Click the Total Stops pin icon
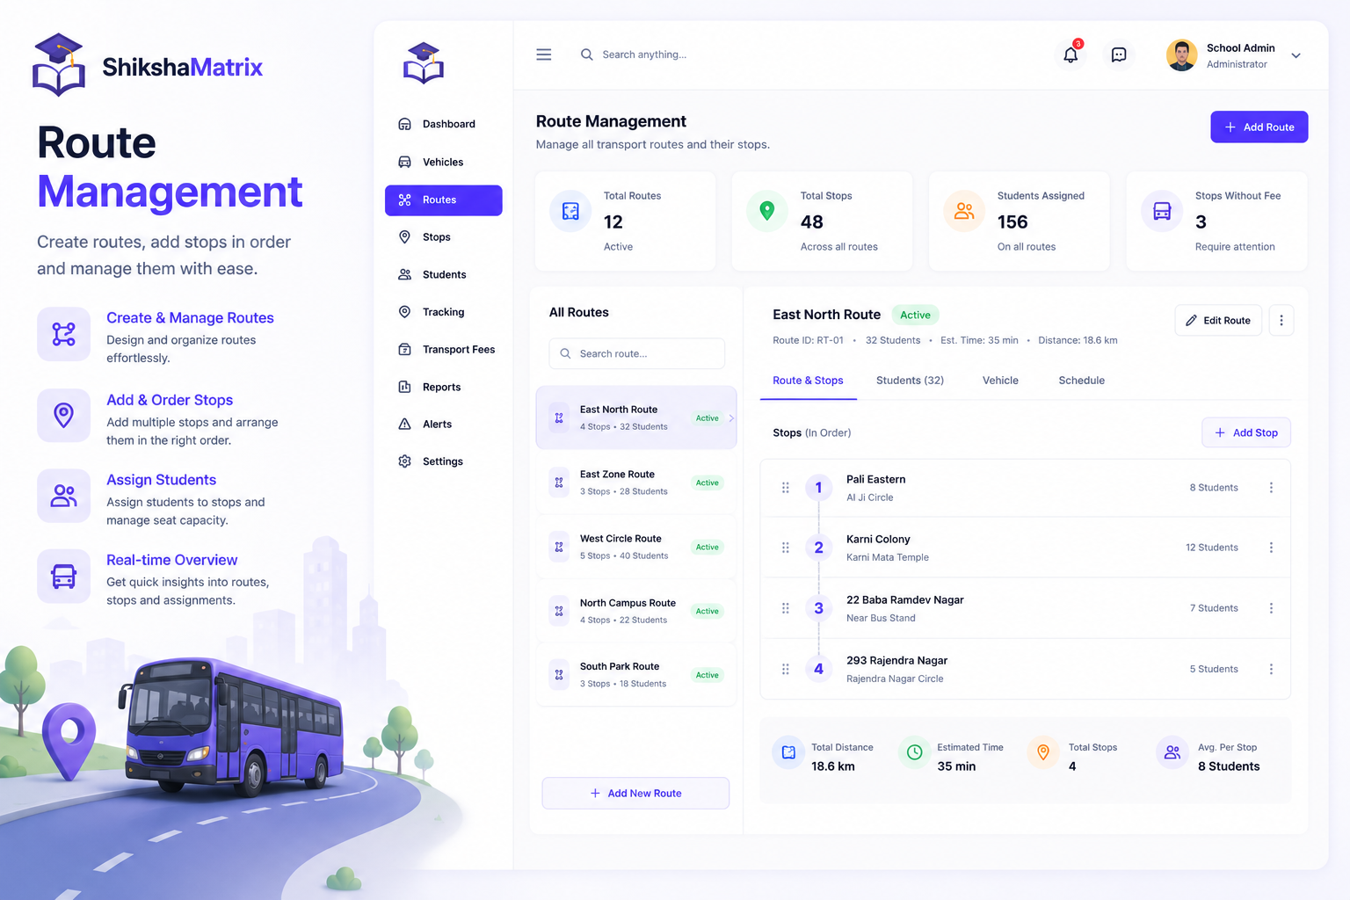Image resolution: width=1350 pixels, height=900 pixels. pyautogui.click(x=767, y=212)
